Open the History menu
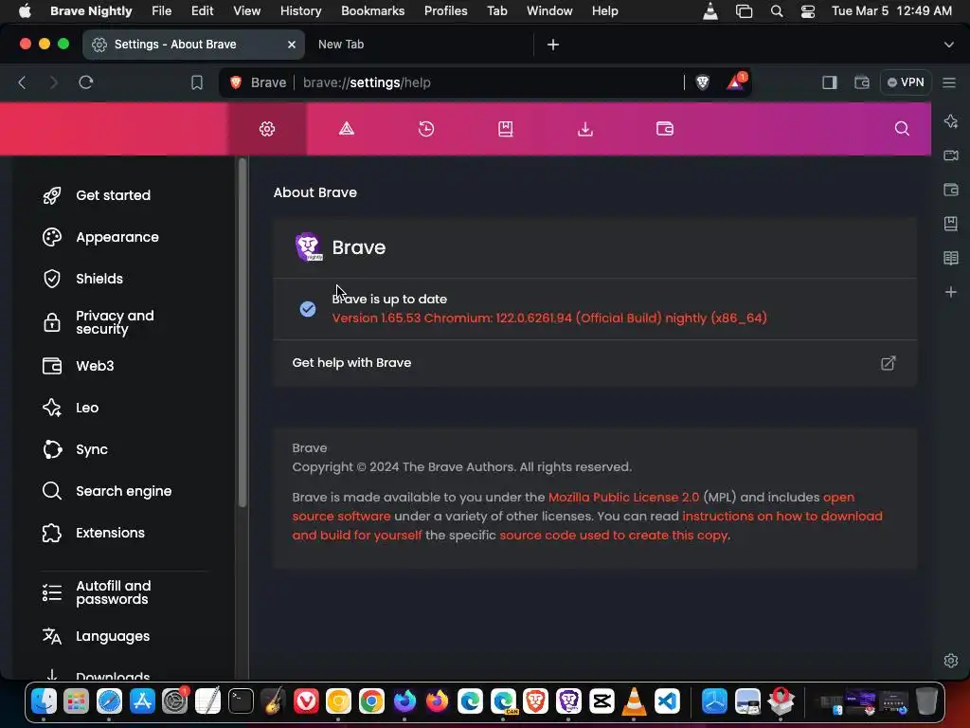Screen dimensions: 970x728 [x=300, y=11]
